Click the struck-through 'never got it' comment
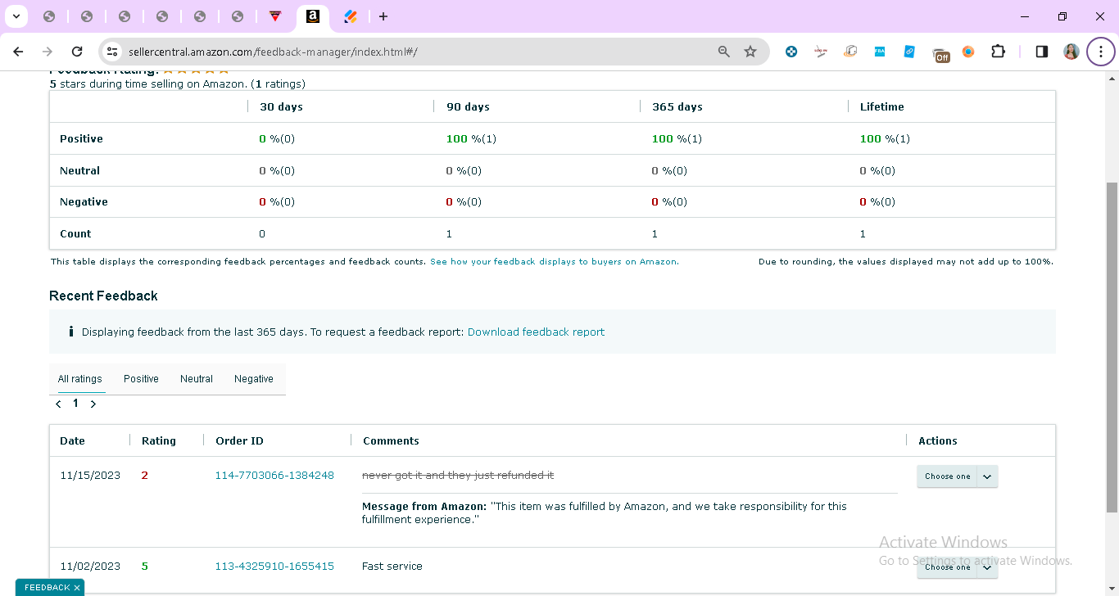Viewport: 1119px width, 596px height. [x=458, y=476]
